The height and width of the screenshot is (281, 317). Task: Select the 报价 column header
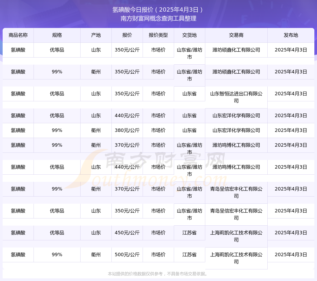(x=127, y=35)
